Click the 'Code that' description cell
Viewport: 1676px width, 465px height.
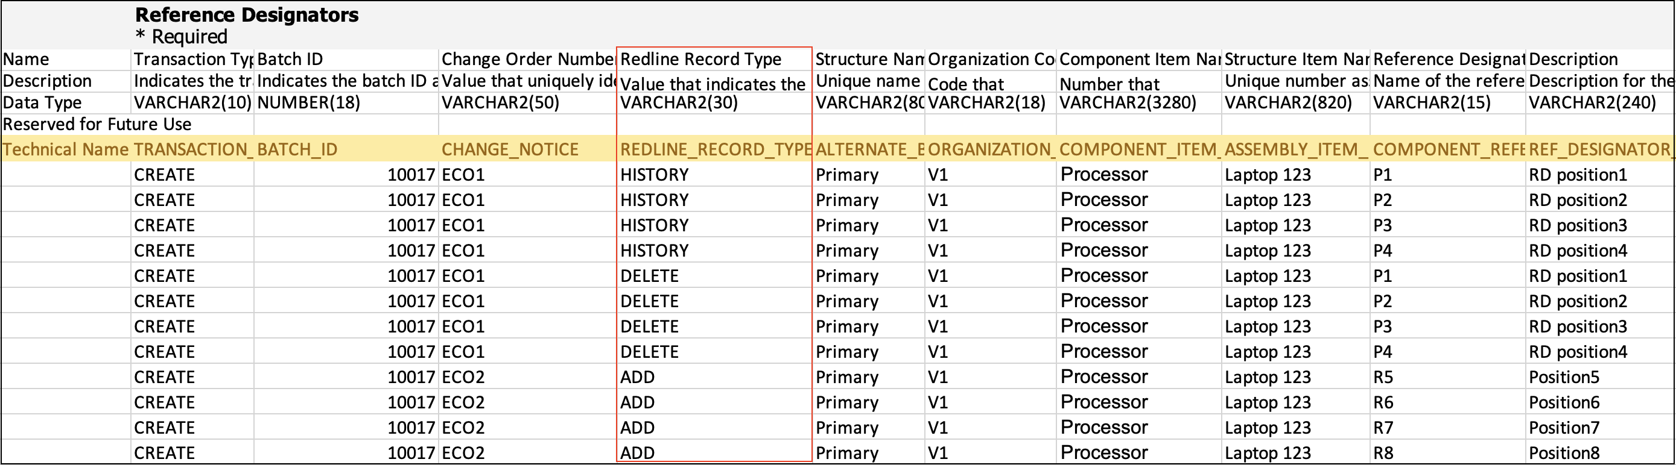click(991, 81)
